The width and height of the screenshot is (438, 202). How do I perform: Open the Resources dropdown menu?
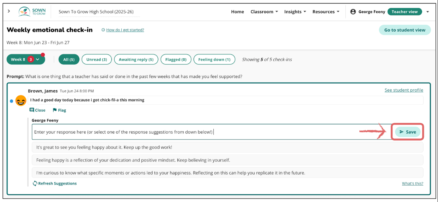coord(326,12)
